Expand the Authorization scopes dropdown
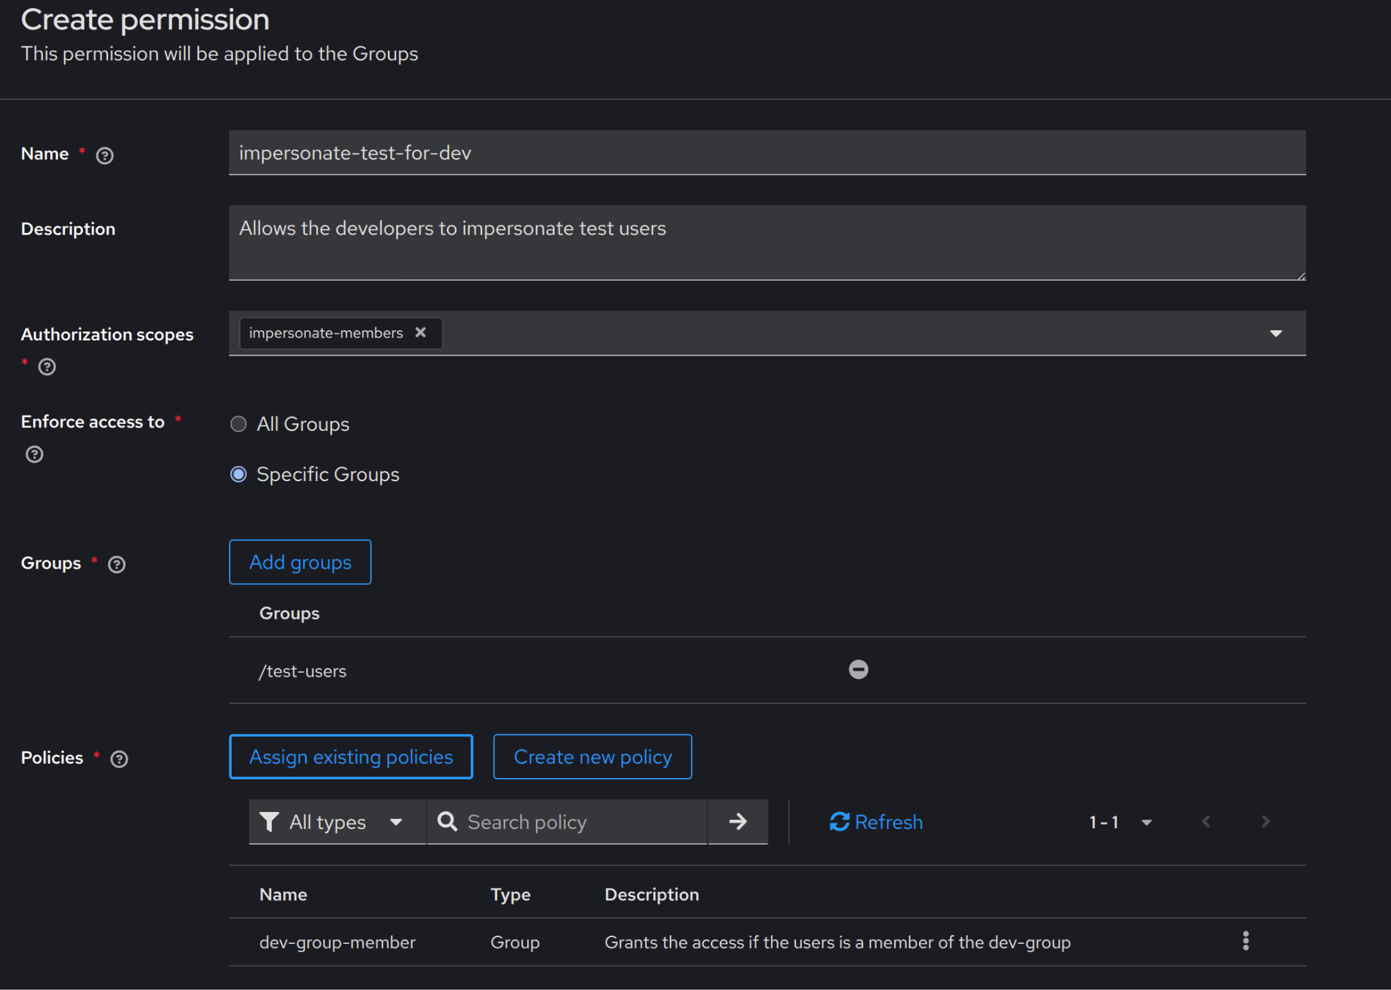Screen dimensions: 1391x990 [1276, 334]
